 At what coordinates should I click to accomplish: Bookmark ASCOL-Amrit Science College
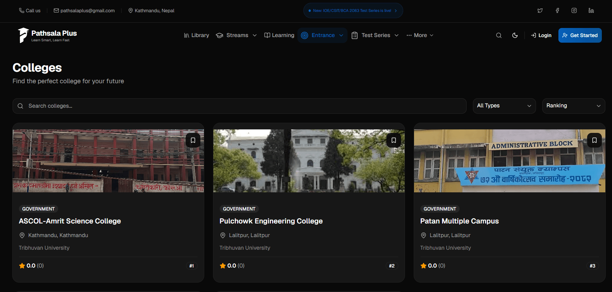tap(193, 140)
